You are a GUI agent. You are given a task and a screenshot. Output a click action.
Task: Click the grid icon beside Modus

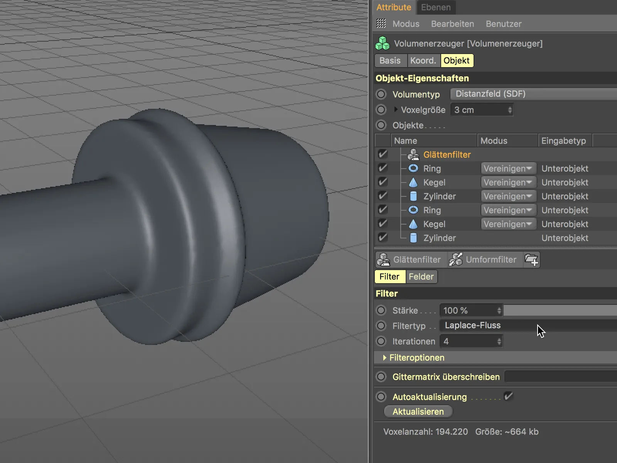pyautogui.click(x=381, y=24)
